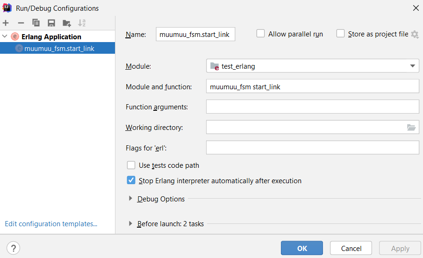Screen dimensions: 423x258
Task: Select muumuu_fsm.start_link configuration in the tree
Action: click(x=59, y=48)
